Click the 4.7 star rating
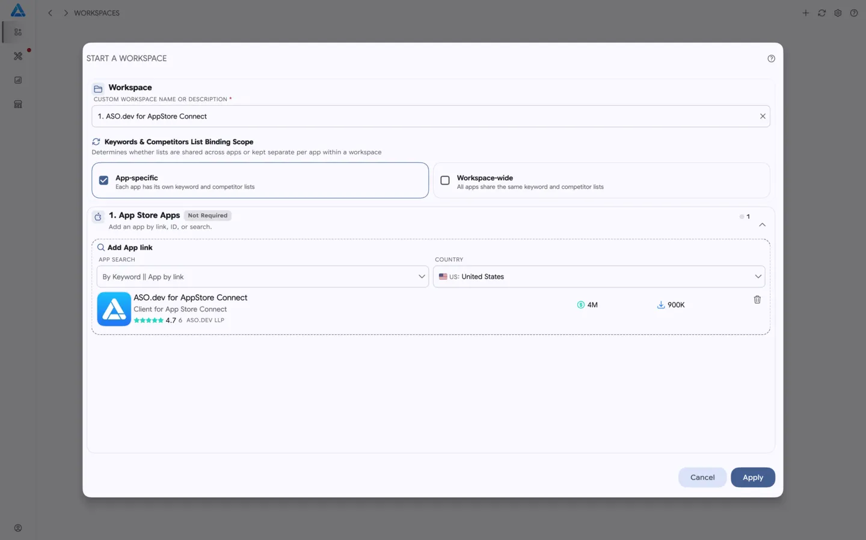This screenshot has width=866, height=540. click(x=155, y=321)
